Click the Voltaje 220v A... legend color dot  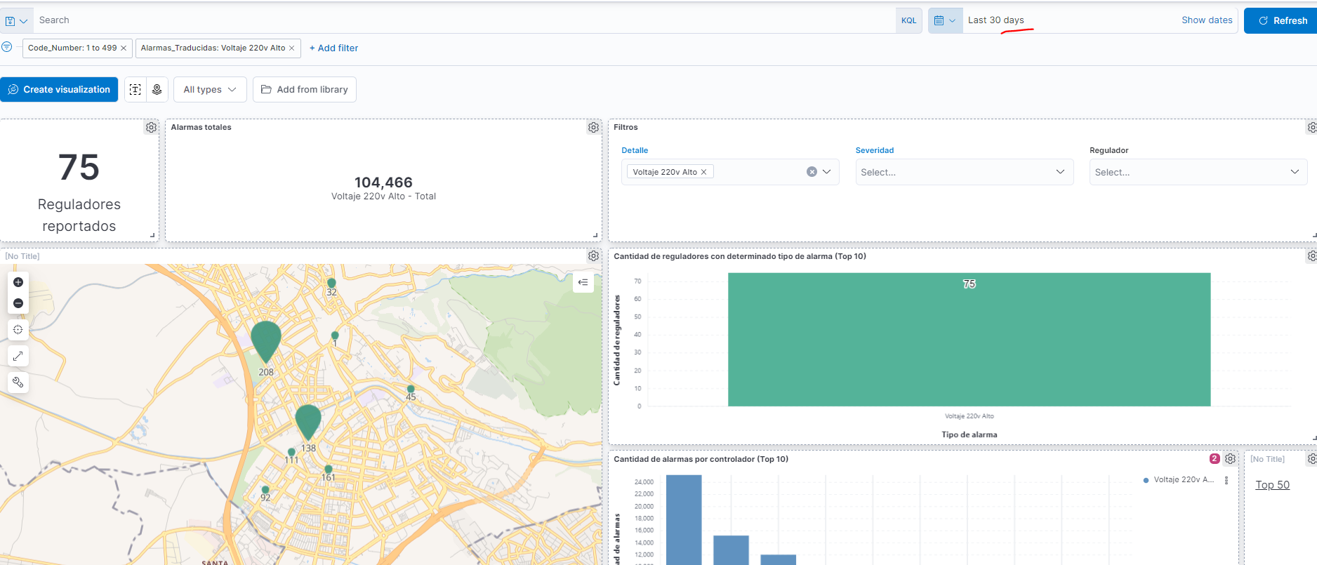(1146, 480)
